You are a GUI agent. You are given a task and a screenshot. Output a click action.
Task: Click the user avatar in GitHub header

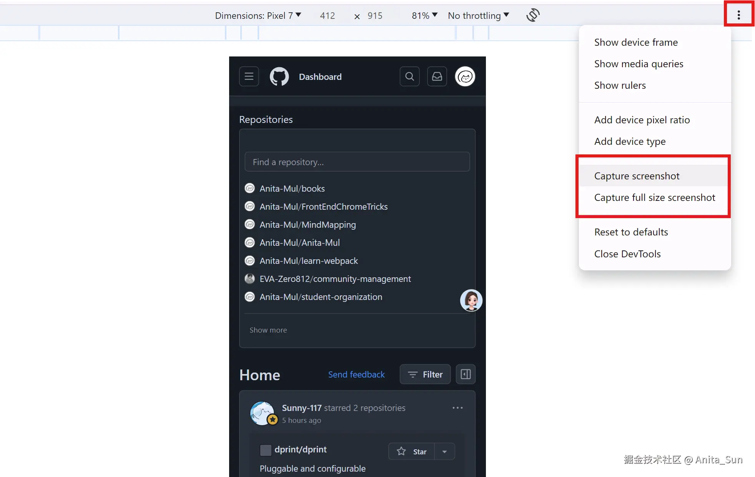tap(465, 76)
